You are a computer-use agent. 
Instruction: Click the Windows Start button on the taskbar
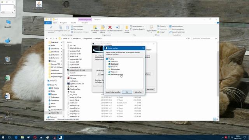click(x=3, y=137)
